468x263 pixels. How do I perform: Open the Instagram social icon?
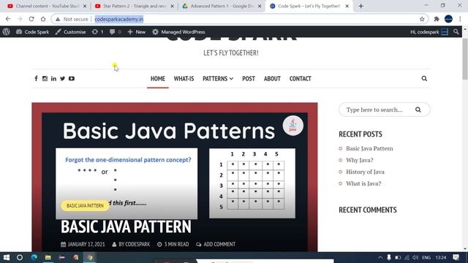click(x=45, y=78)
